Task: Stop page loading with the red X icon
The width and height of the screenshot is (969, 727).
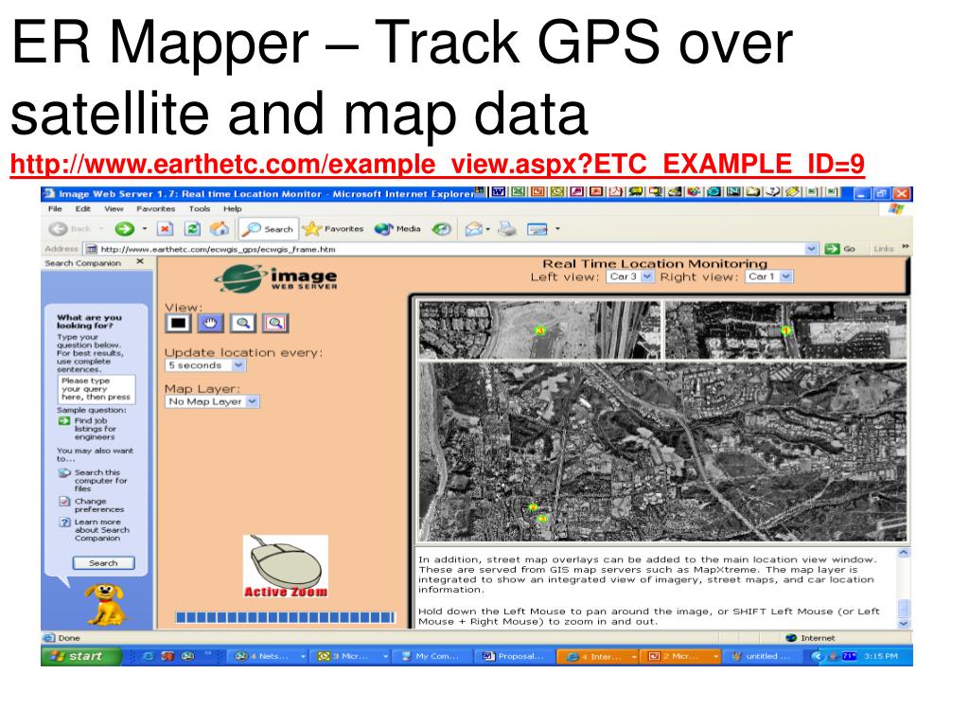Action: [165, 229]
